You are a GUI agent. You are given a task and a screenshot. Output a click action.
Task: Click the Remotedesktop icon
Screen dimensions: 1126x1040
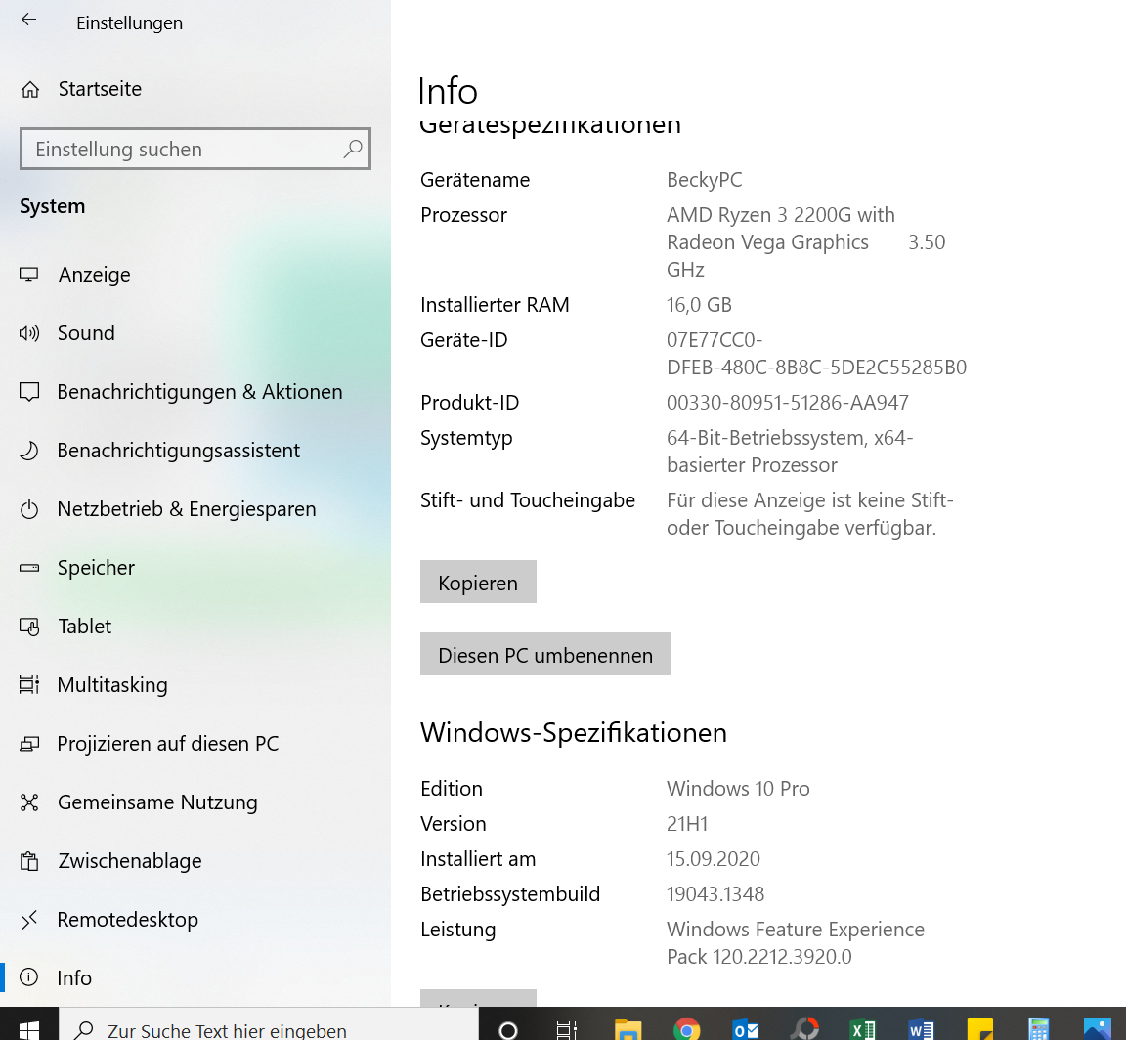click(x=28, y=920)
